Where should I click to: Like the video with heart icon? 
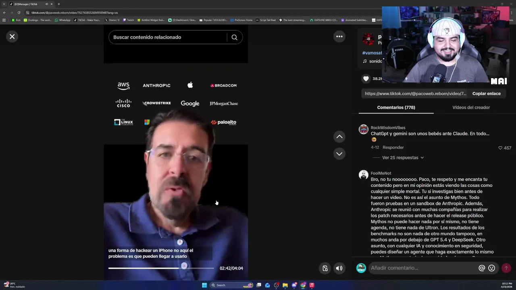click(x=366, y=79)
